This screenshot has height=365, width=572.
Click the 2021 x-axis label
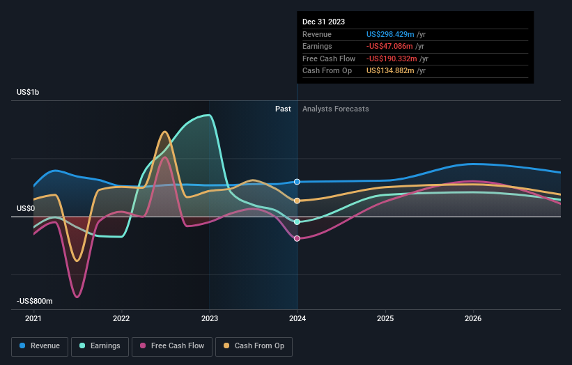pyautogui.click(x=33, y=318)
